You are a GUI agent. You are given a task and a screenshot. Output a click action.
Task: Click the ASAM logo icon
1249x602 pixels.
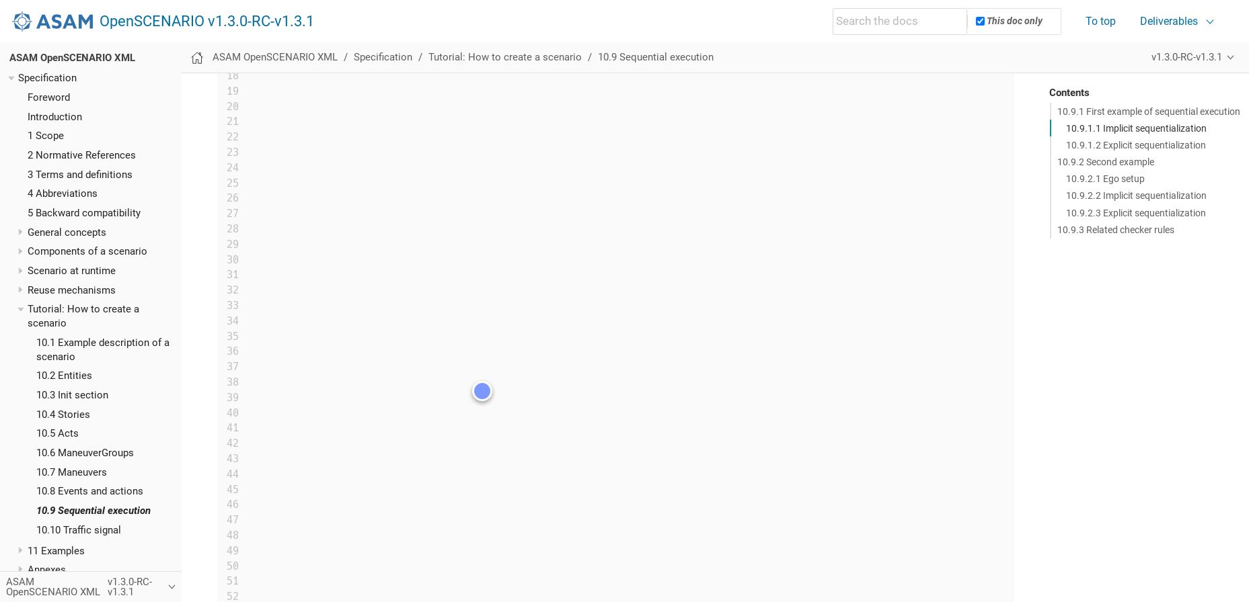52,21
